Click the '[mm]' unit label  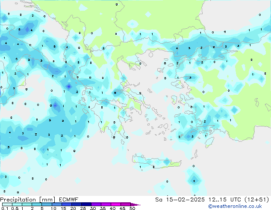(x=47, y=200)
